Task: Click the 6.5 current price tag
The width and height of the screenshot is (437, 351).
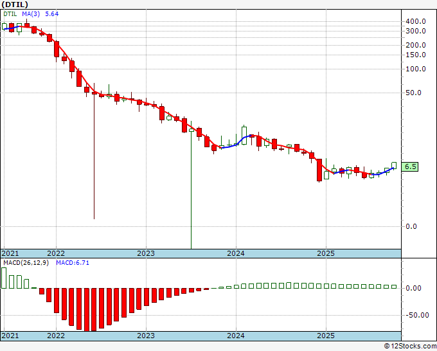Action: pos(410,166)
